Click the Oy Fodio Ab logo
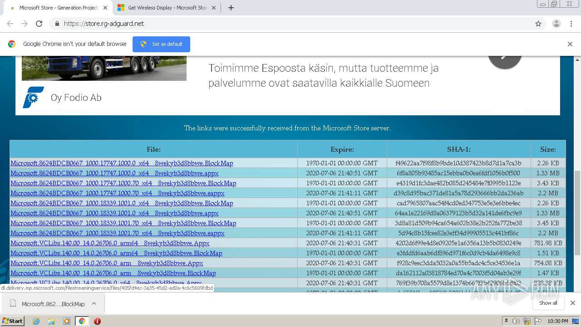 34,97
